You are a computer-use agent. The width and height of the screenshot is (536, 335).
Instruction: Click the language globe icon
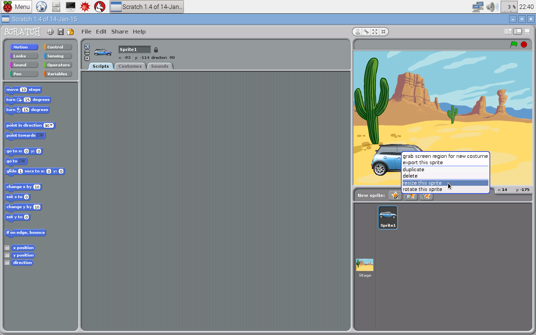(x=50, y=32)
